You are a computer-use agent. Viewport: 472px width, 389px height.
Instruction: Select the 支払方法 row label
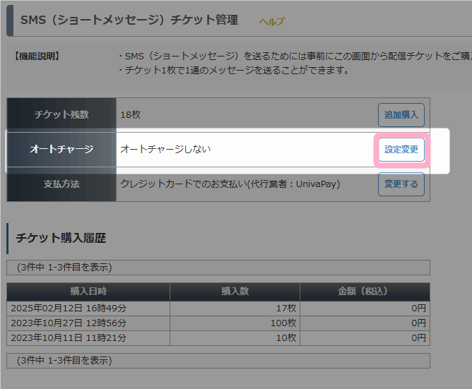point(61,184)
